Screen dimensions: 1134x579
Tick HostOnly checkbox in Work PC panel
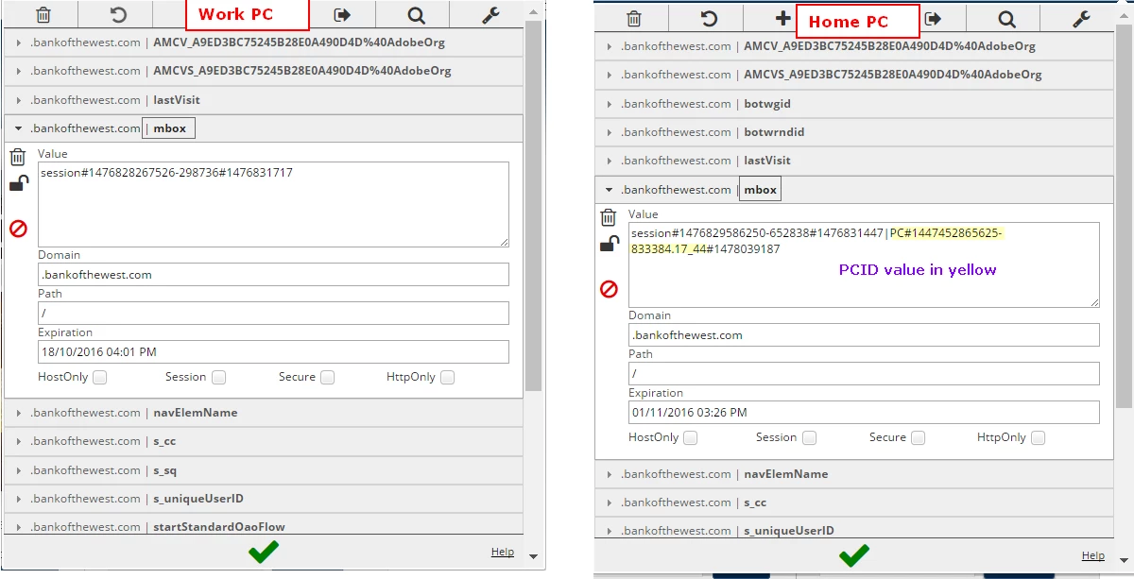coord(100,377)
